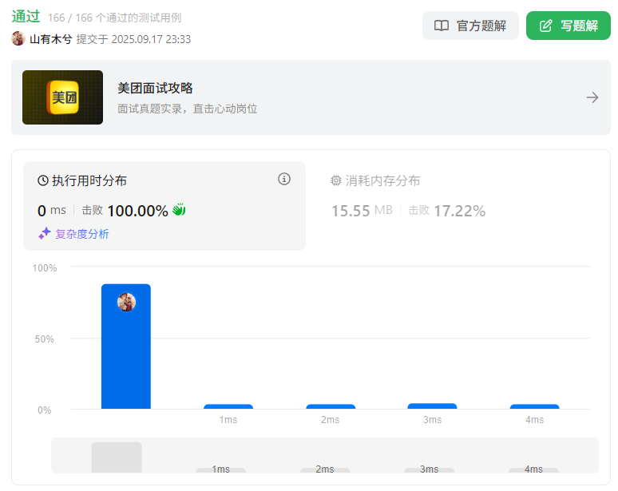618x491 pixels.
Task: Click the clock icon beside 执行用时分布
Action: [43, 180]
